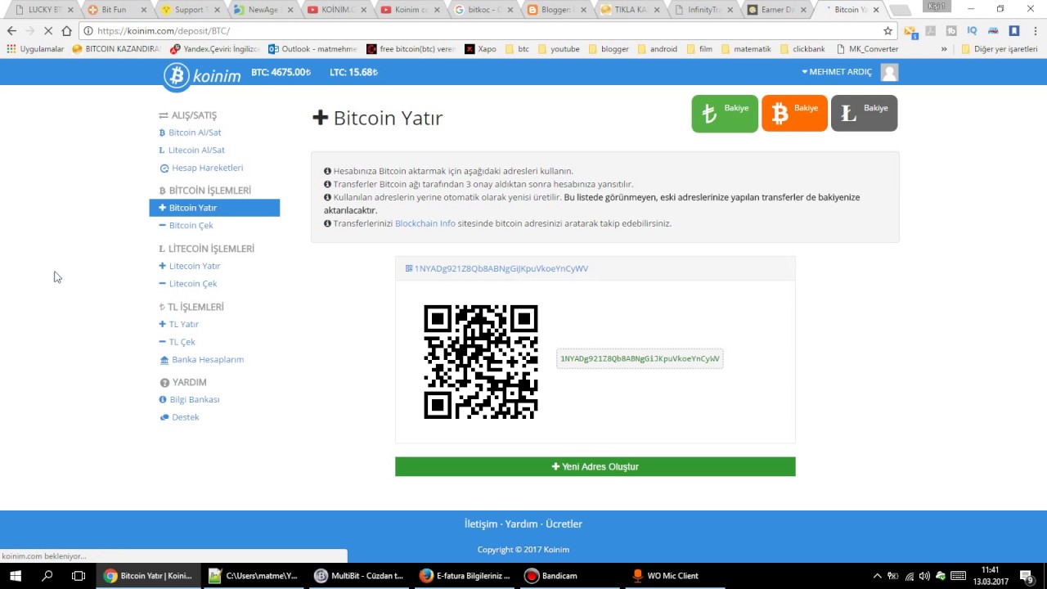Open Diğer yer işaretleri folder
The width and height of the screenshot is (1047, 589).
coord(999,49)
